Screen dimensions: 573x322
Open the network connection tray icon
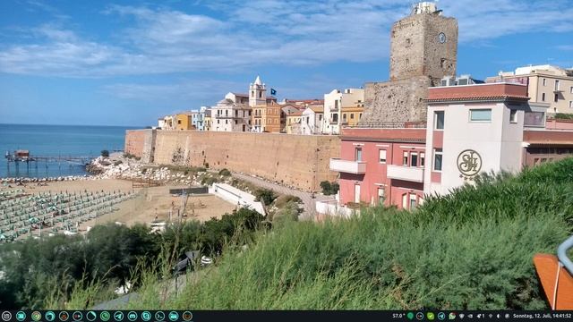pyautogui.click(x=491, y=316)
